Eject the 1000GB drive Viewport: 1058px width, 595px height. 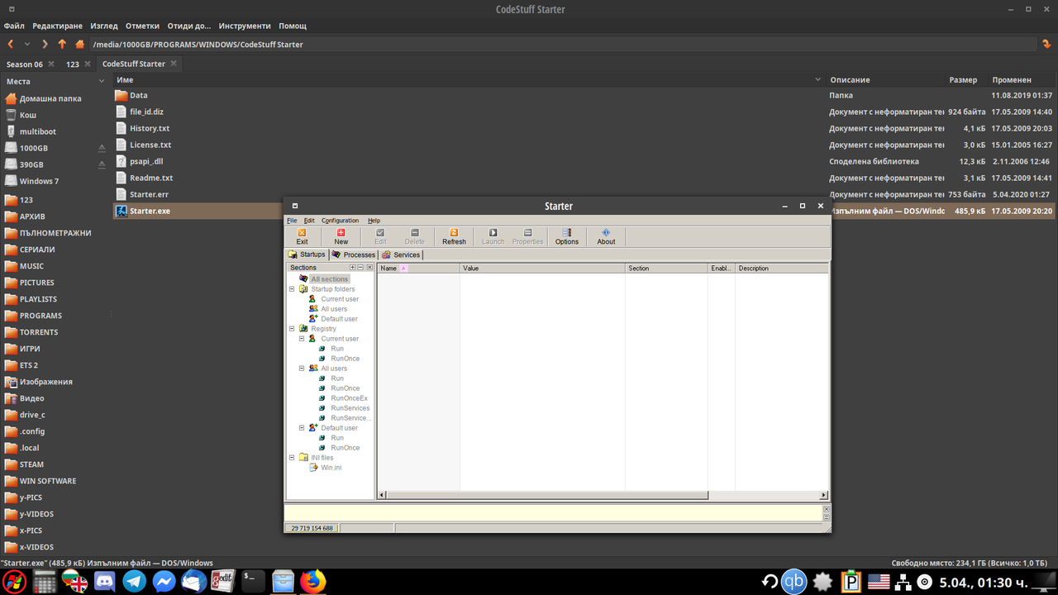[x=102, y=148]
